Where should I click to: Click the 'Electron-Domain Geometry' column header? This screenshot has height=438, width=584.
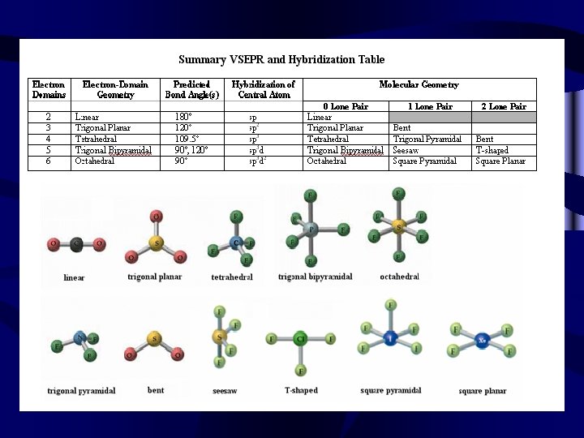coord(115,89)
